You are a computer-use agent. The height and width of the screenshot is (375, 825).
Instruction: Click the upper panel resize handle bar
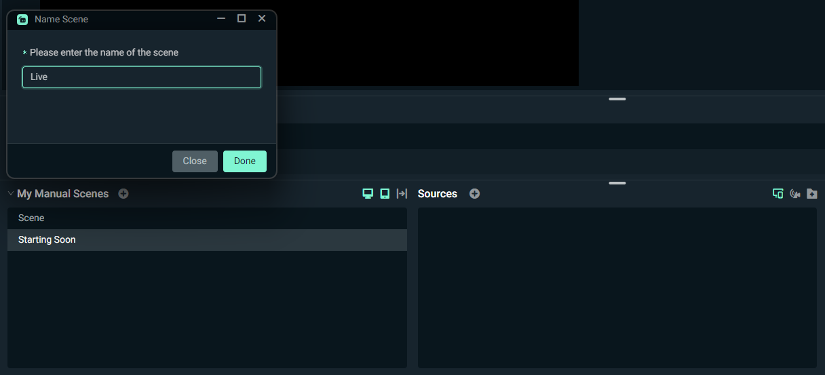coord(617,99)
